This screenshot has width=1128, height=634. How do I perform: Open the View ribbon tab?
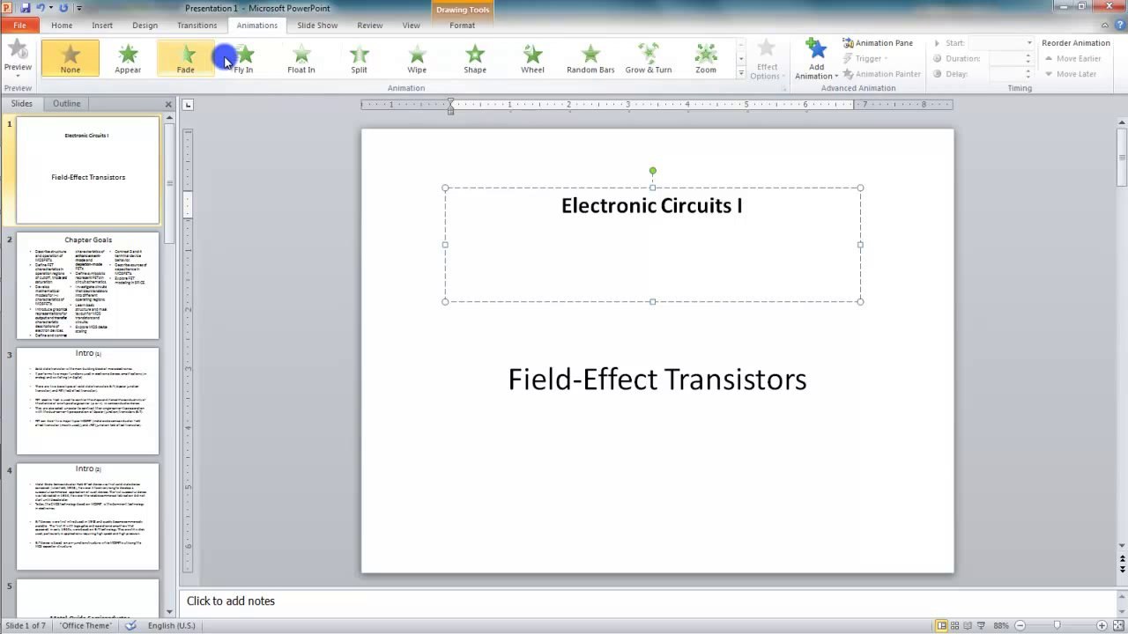pyautogui.click(x=412, y=26)
